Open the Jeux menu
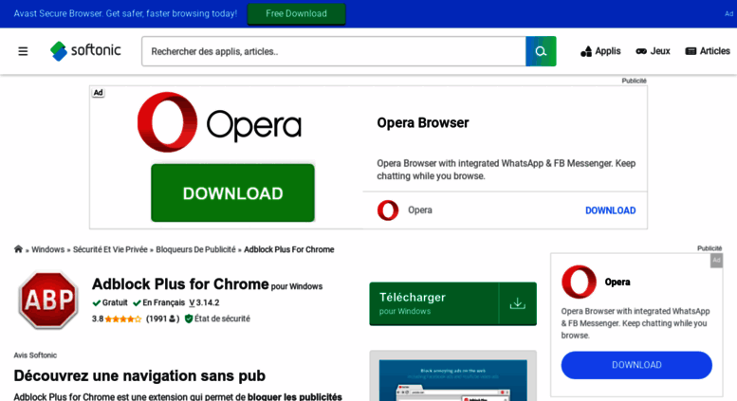 (x=653, y=51)
